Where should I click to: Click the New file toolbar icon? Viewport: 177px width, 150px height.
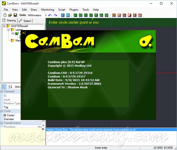pyautogui.click(x=5, y=15)
